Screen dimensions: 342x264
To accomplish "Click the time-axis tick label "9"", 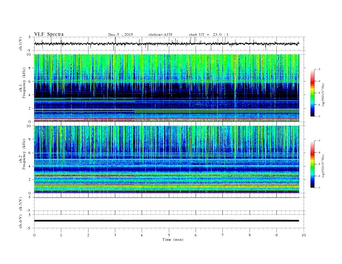I will point(276,235).
